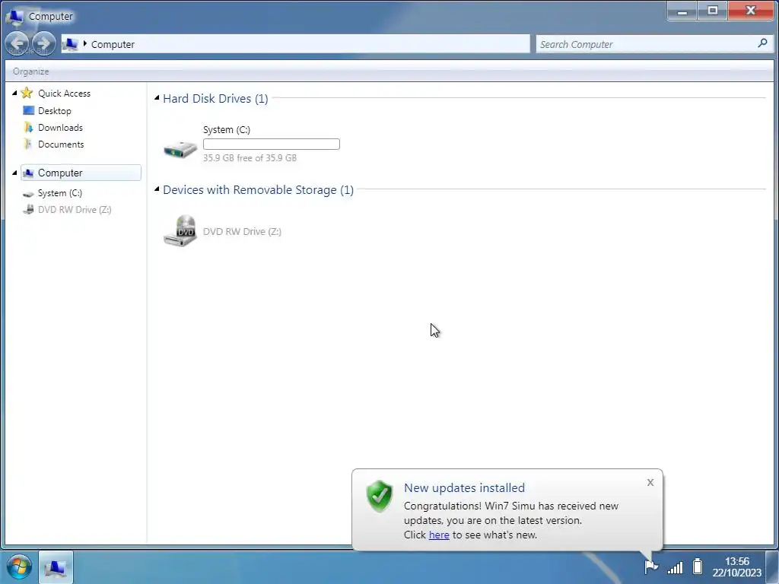Dismiss the New updates installed notification
Viewport: 779px width, 584px height.
click(x=650, y=482)
